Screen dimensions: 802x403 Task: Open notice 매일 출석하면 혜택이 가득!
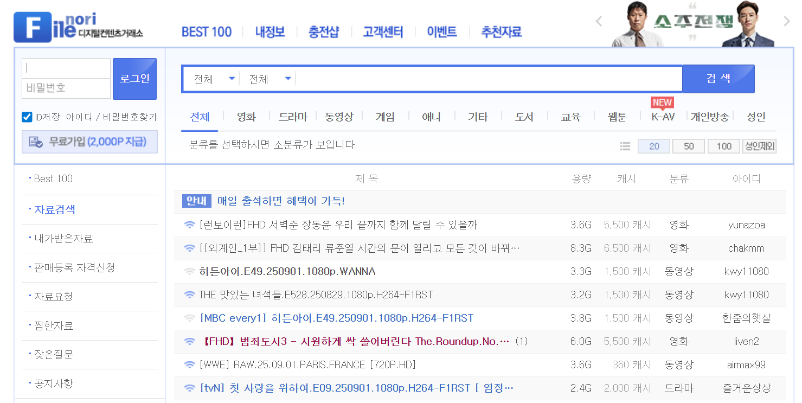tap(281, 201)
